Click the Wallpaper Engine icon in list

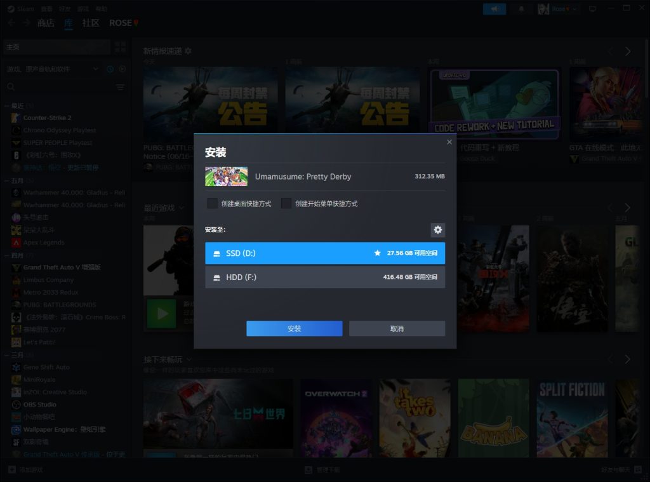(x=16, y=429)
